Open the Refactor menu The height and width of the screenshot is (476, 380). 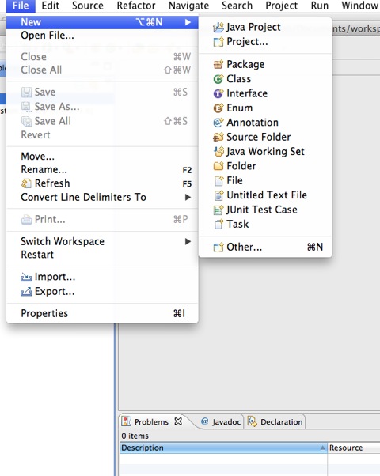(136, 6)
